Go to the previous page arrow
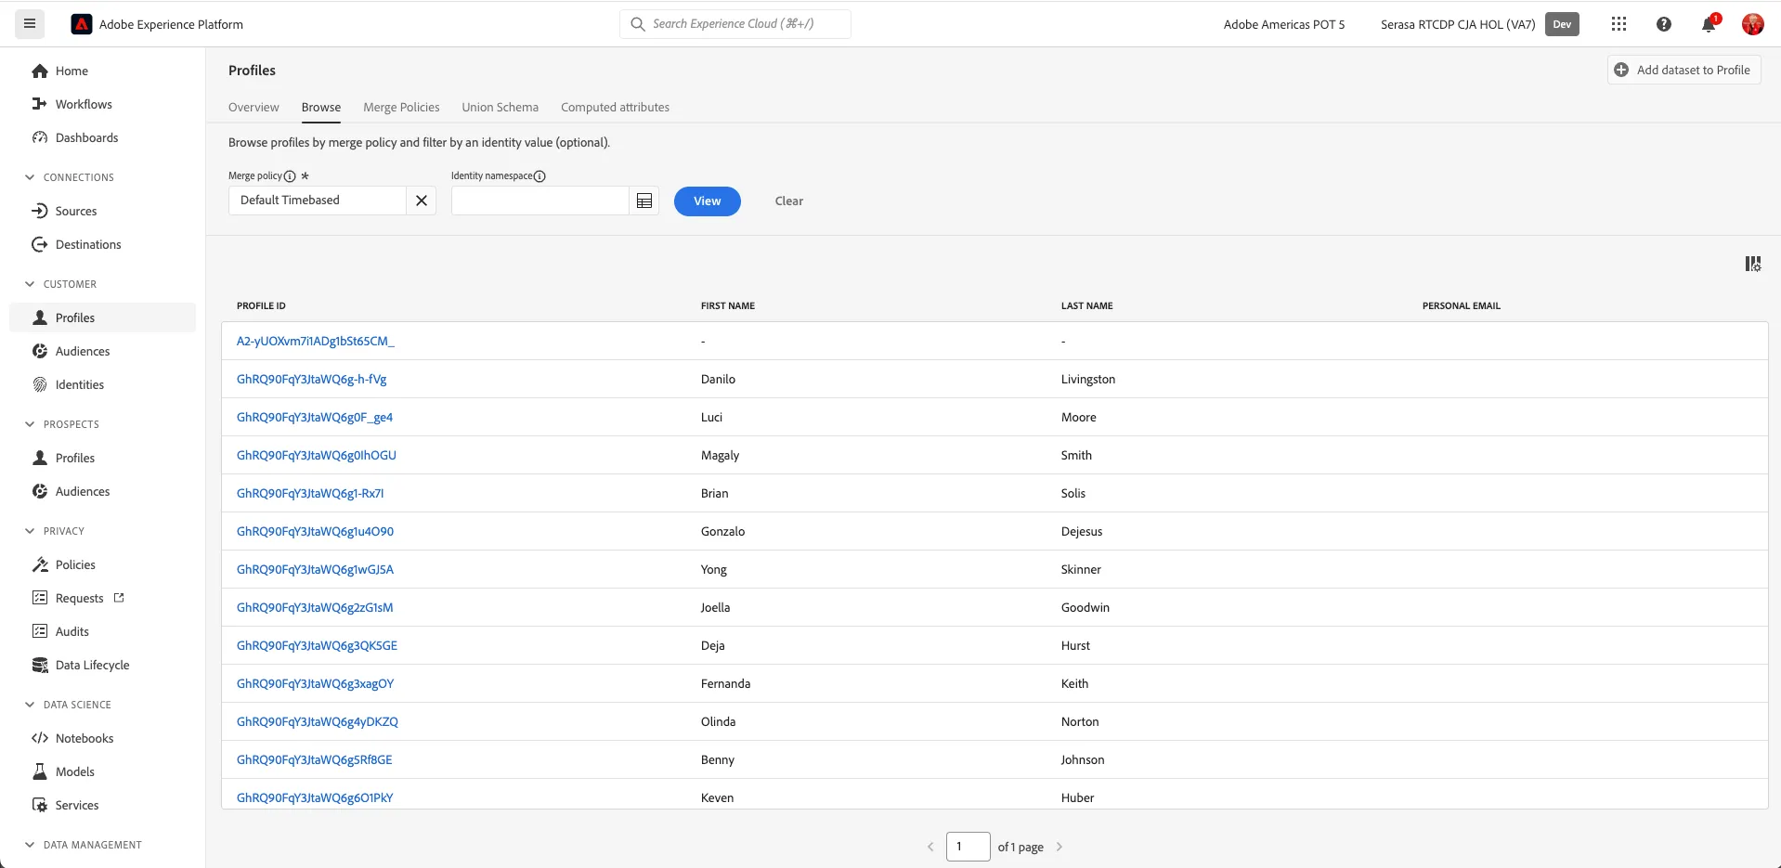Screen dimensions: 1781x868 point(930,847)
